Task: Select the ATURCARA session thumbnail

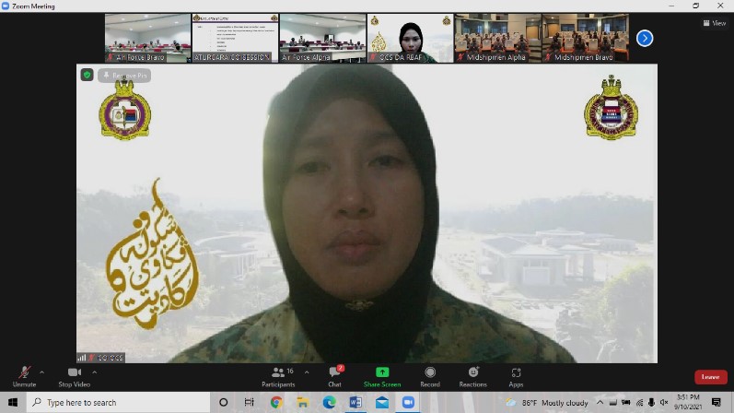Action: point(235,38)
